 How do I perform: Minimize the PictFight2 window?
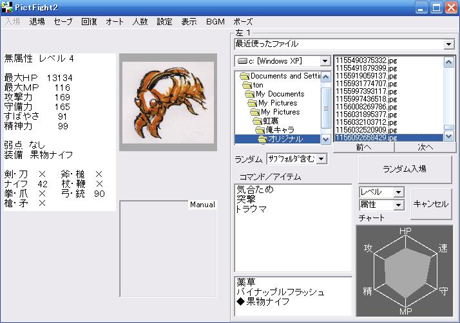pos(421,8)
